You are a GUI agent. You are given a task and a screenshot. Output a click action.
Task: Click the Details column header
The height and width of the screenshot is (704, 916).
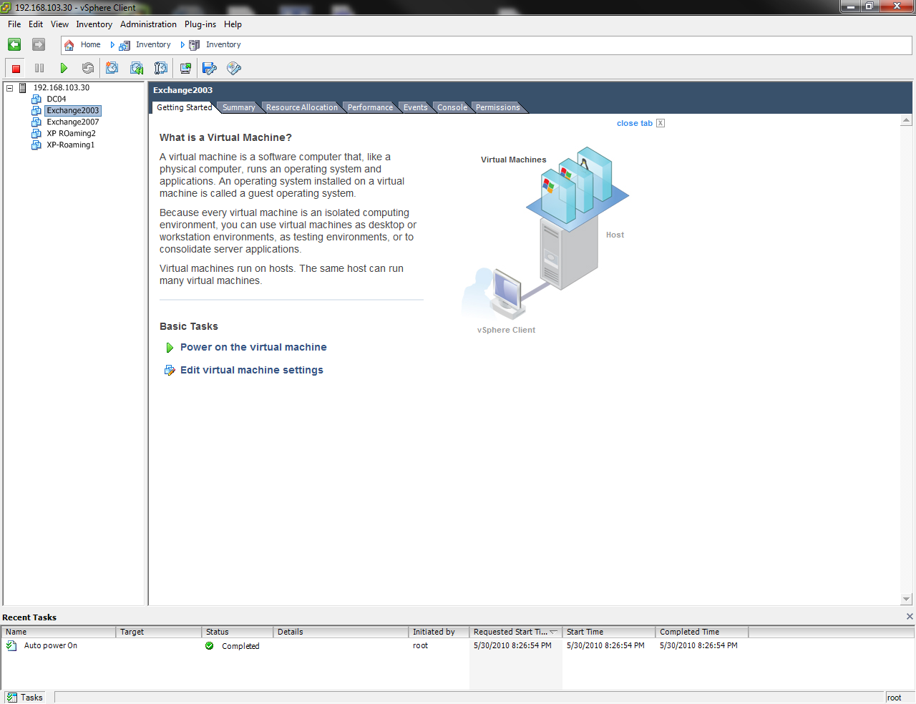[x=341, y=632]
